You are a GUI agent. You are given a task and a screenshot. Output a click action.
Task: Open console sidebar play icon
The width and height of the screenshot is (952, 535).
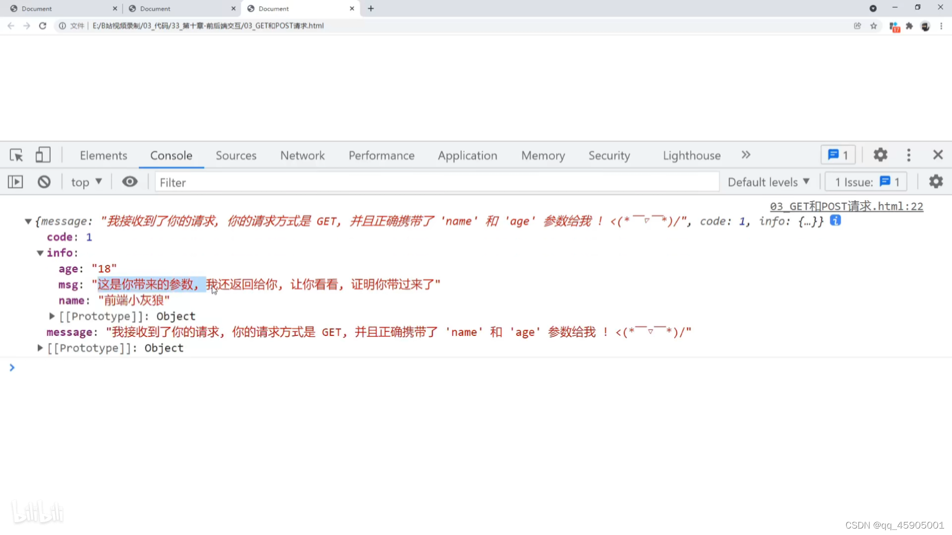[x=15, y=182]
